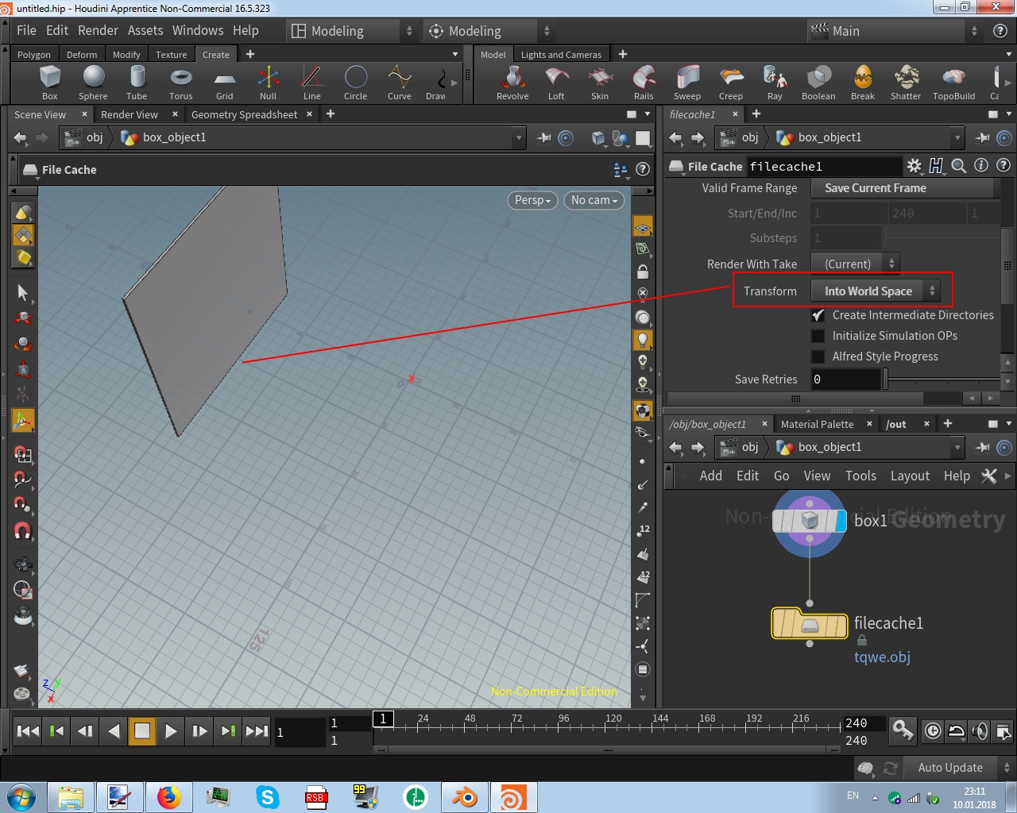Viewport: 1017px width, 813px height.
Task: Expand the scene view path dropdown
Action: pos(519,137)
